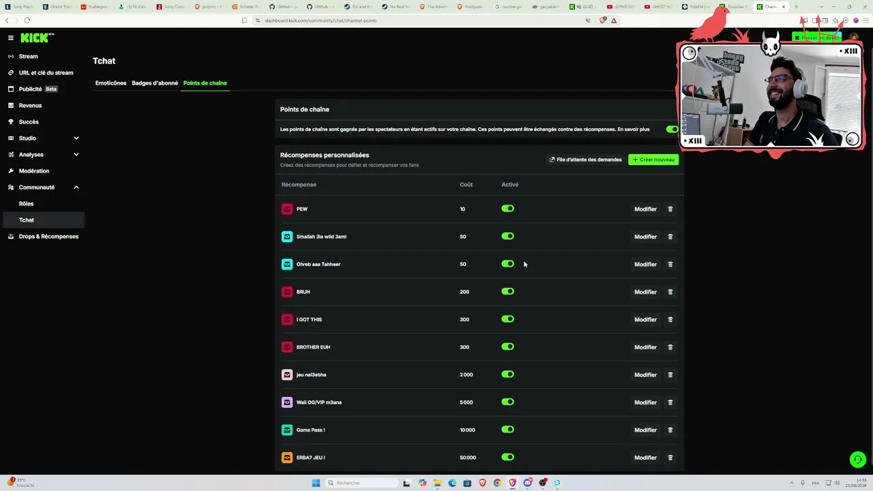The image size is (873, 491).
Task: Click the red PEW reward icon
Action: click(287, 209)
